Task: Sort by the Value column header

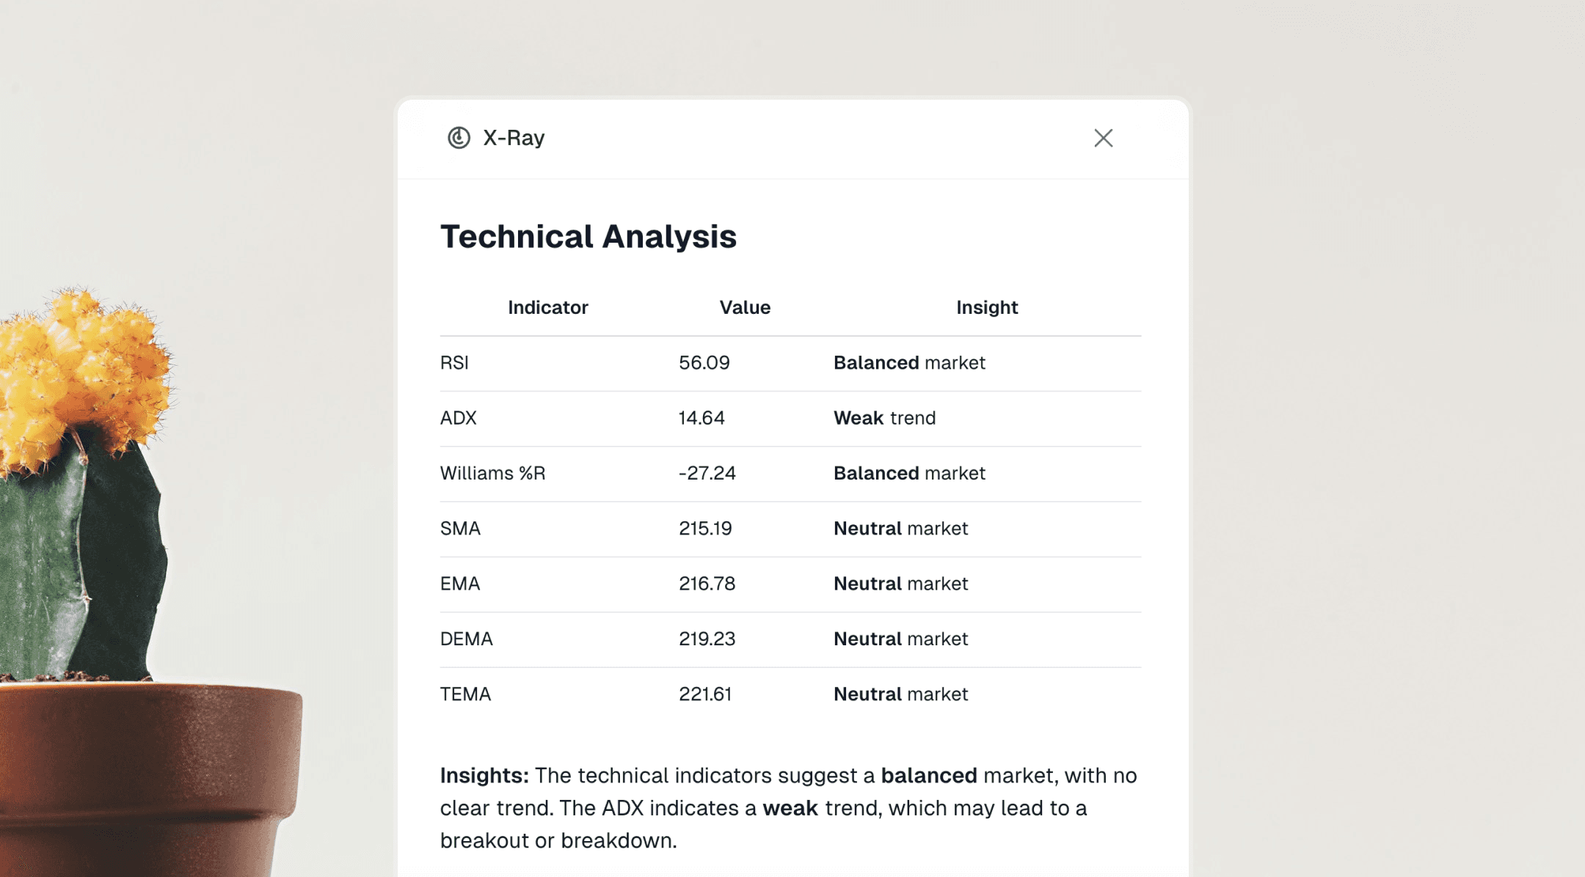Action: [x=744, y=307]
